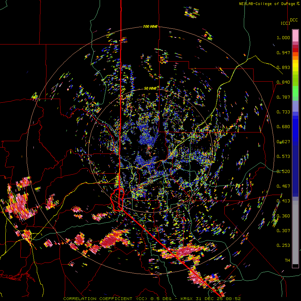
Task: Click the 31 DEC 25 00:52 timestamp
Action: pos(218,299)
